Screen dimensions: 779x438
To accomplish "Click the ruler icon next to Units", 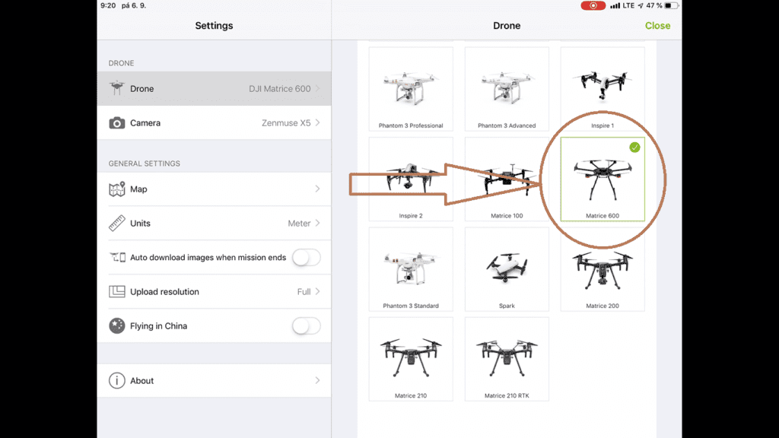I will point(116,224).
